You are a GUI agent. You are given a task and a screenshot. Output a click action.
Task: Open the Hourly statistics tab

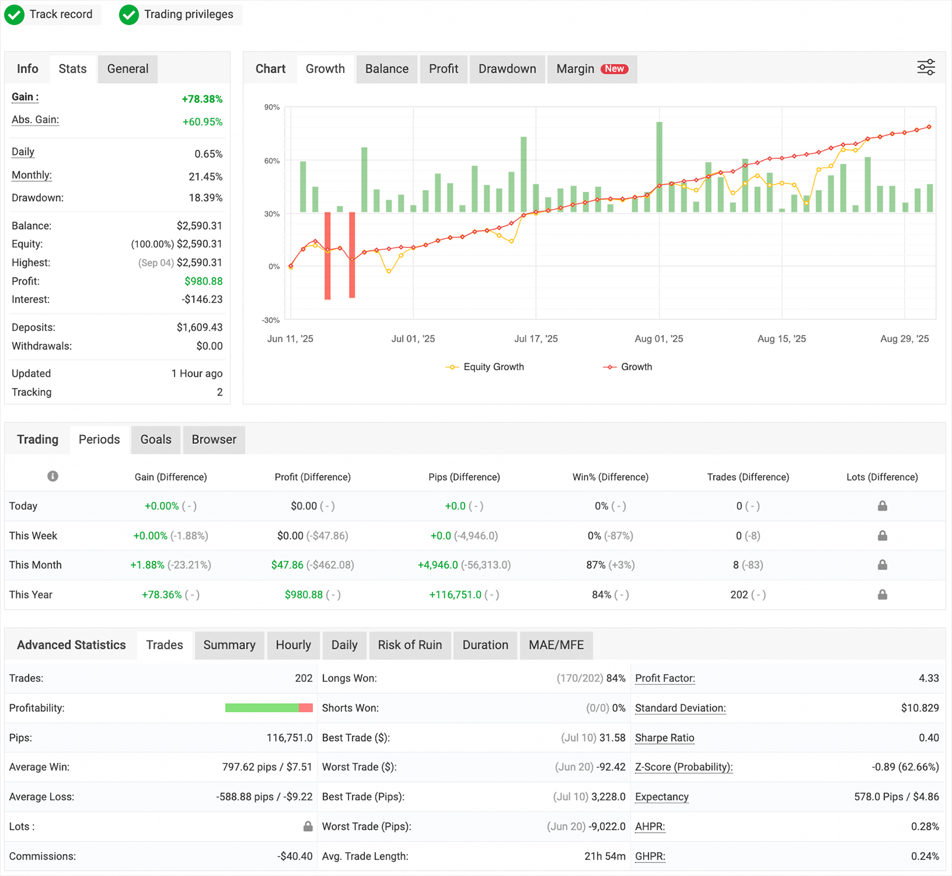pyautogui.click(x=293, y=645)
